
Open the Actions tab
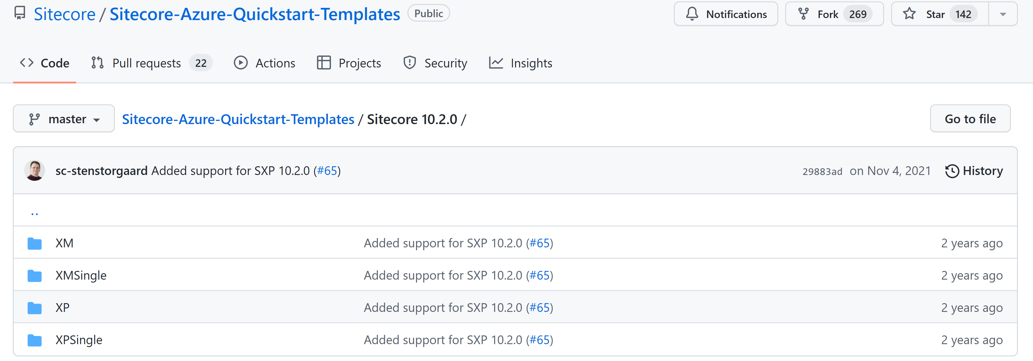(264, 63)
